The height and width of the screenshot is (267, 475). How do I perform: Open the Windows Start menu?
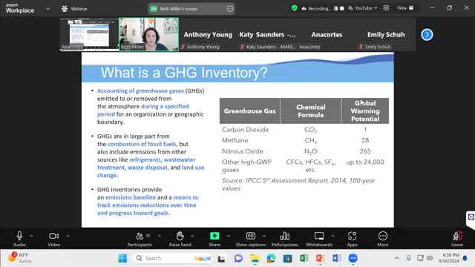pyautogui.click(x=122, y=258)
